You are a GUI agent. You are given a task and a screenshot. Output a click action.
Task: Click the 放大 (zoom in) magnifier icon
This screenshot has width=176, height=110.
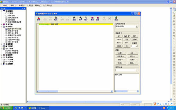[80, 19]
